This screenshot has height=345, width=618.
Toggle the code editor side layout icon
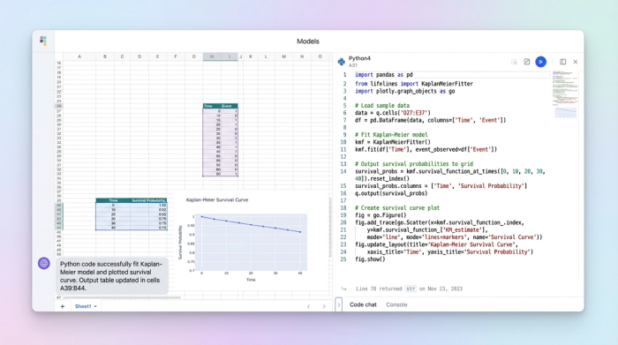563,62
